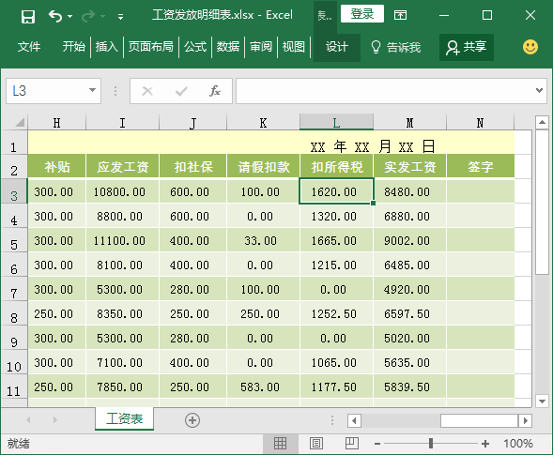The height and width of the screenshot is (455, 553).
Task: Click horizontal scrollbar right arrow
Action: pos(525,420)
